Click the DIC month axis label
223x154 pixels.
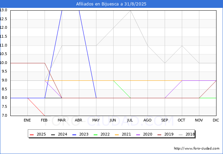216,120
